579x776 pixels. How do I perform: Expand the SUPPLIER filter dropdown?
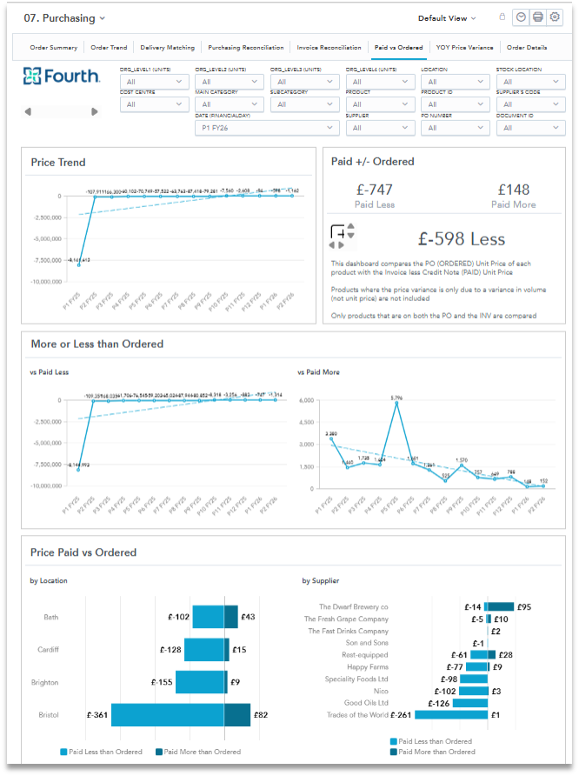tap(380, 128)
